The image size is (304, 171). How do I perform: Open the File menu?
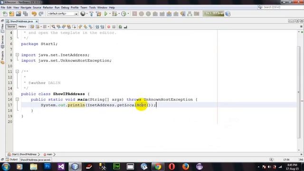[3, 8]
